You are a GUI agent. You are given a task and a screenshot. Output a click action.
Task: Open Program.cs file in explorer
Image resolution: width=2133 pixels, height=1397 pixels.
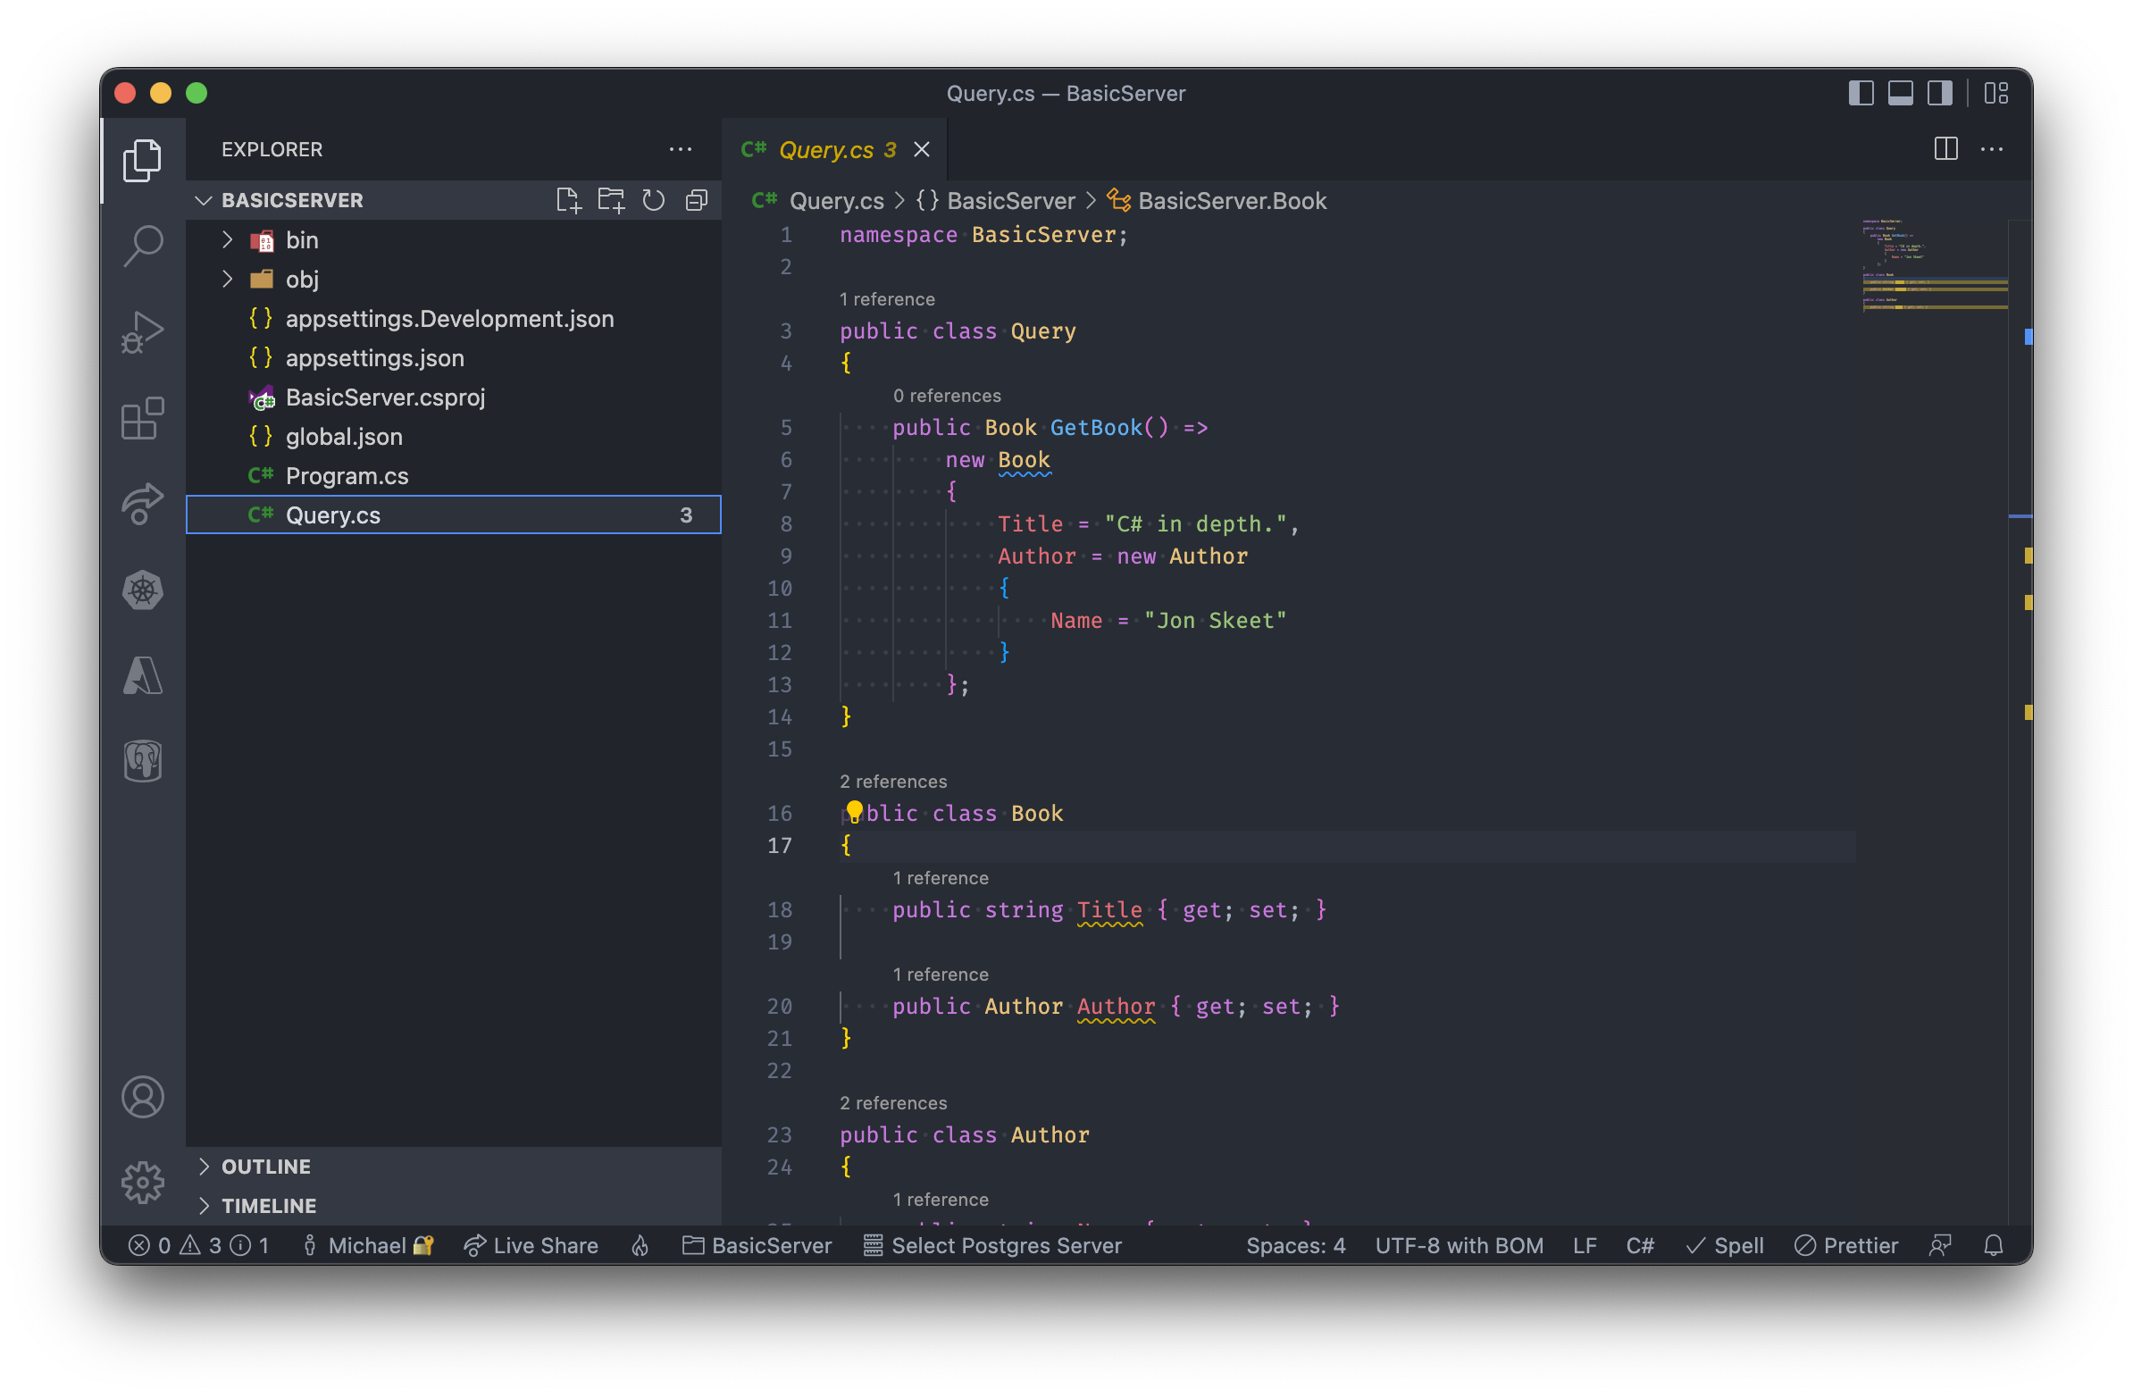[345, 475]
